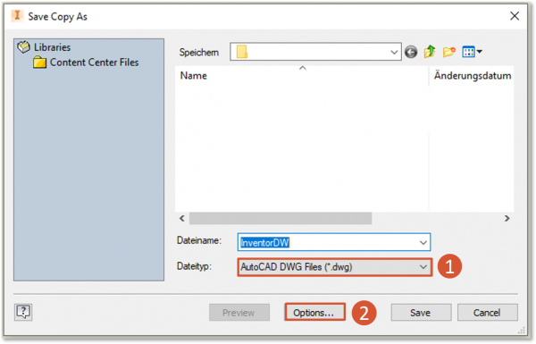Open the Options... dialog
The image size is (536, 344).
click(x=314, y=312)
